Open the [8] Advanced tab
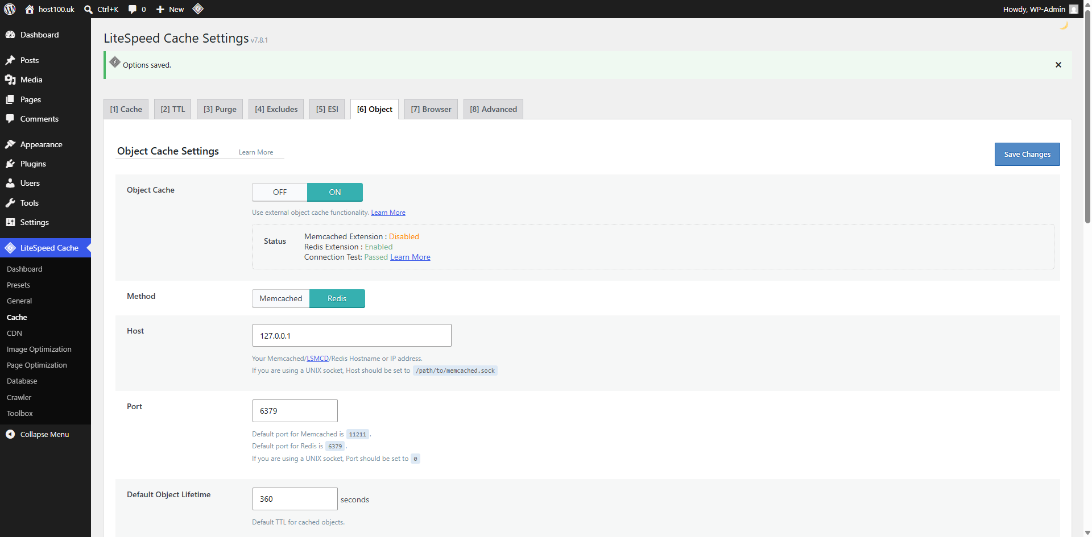Image resolution: width=1092 pixels, height=537 pixels. [494, 109]
